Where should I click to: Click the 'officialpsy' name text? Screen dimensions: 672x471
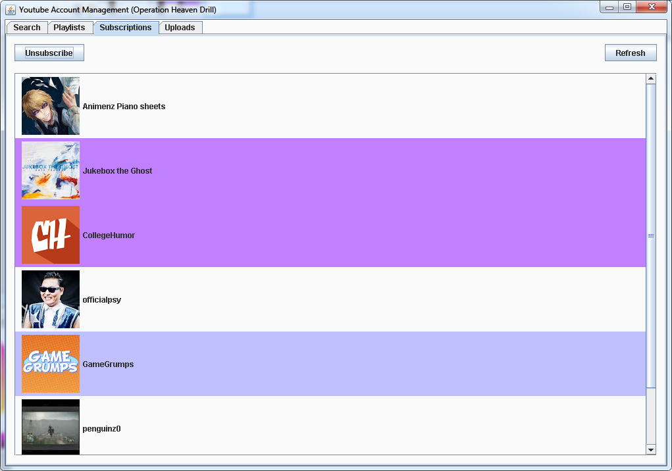point(101,300)
